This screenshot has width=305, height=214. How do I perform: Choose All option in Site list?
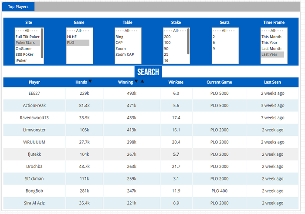[27, 31]
